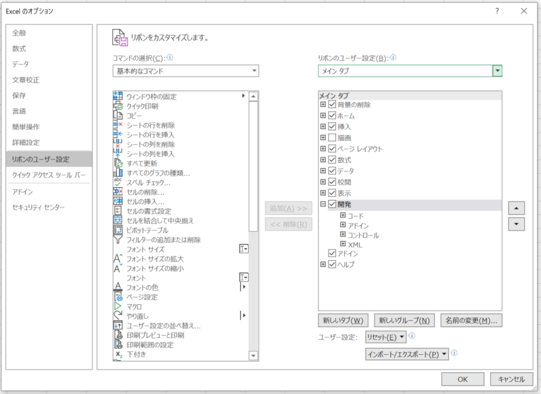Click the ピボットテーブル command icon
541x394 pixels.
[118, 230]
